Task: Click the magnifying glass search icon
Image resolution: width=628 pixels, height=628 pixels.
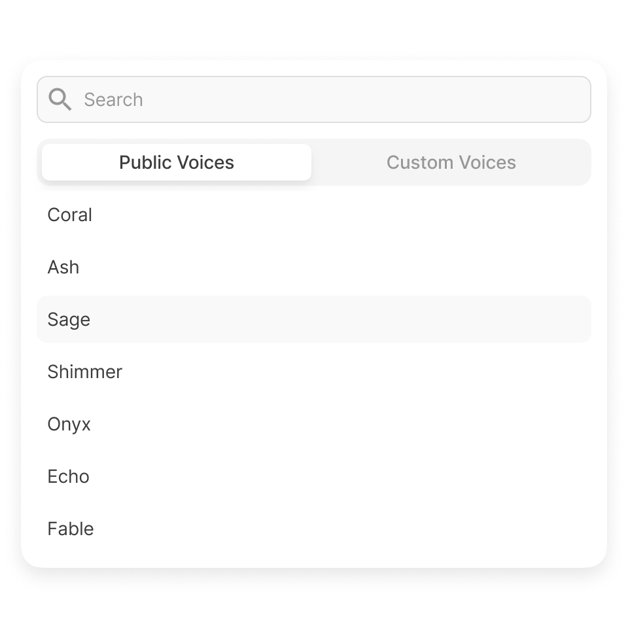Action: point(60,99)
